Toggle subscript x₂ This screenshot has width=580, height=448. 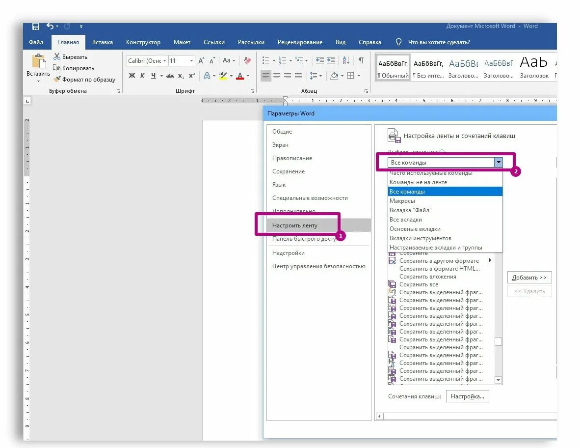181,76
